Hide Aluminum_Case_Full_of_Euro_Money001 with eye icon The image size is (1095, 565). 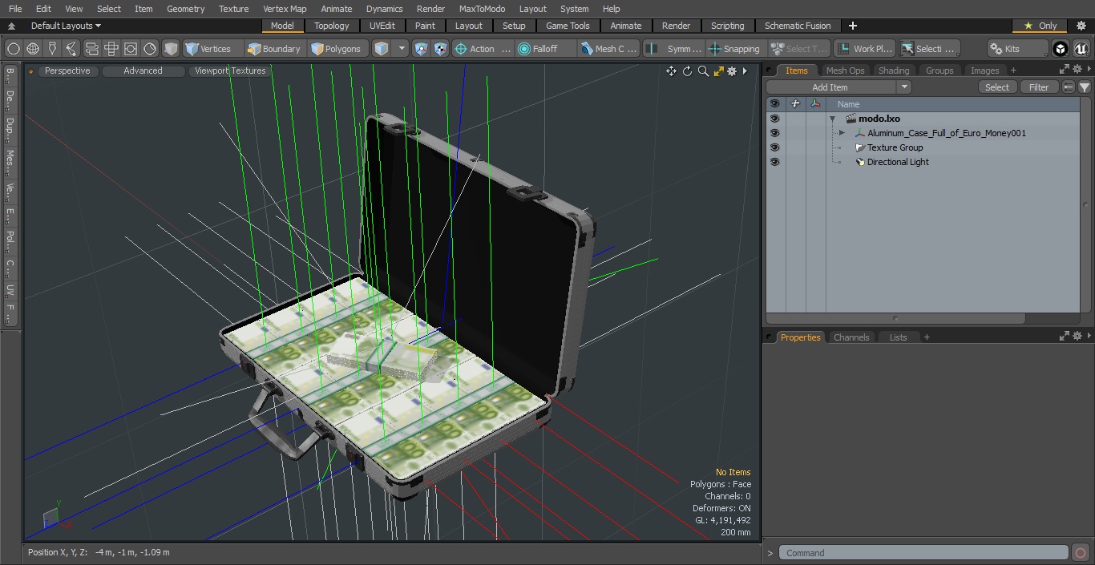[774, 133]
